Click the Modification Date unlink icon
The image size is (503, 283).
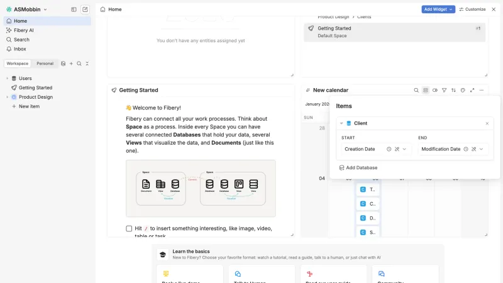point(474,149)
